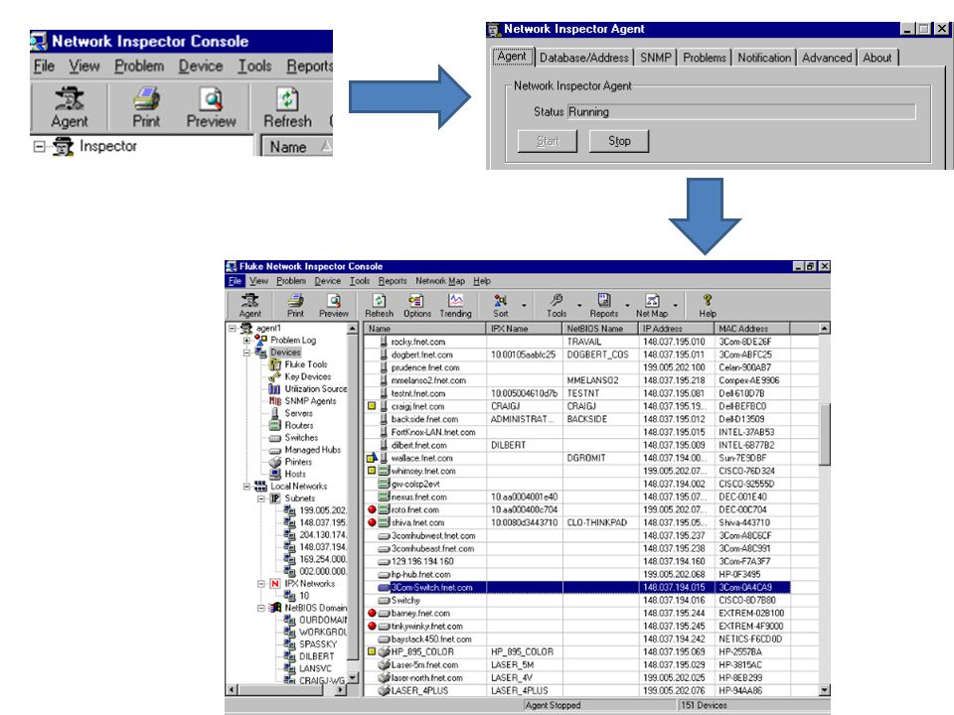This screenshot has width=954, height=715.
Task: Select the 3Com-Switch.fnet.com row
Action: [577, 587]
